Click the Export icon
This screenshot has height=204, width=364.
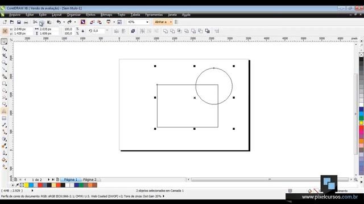coord(100,22)
